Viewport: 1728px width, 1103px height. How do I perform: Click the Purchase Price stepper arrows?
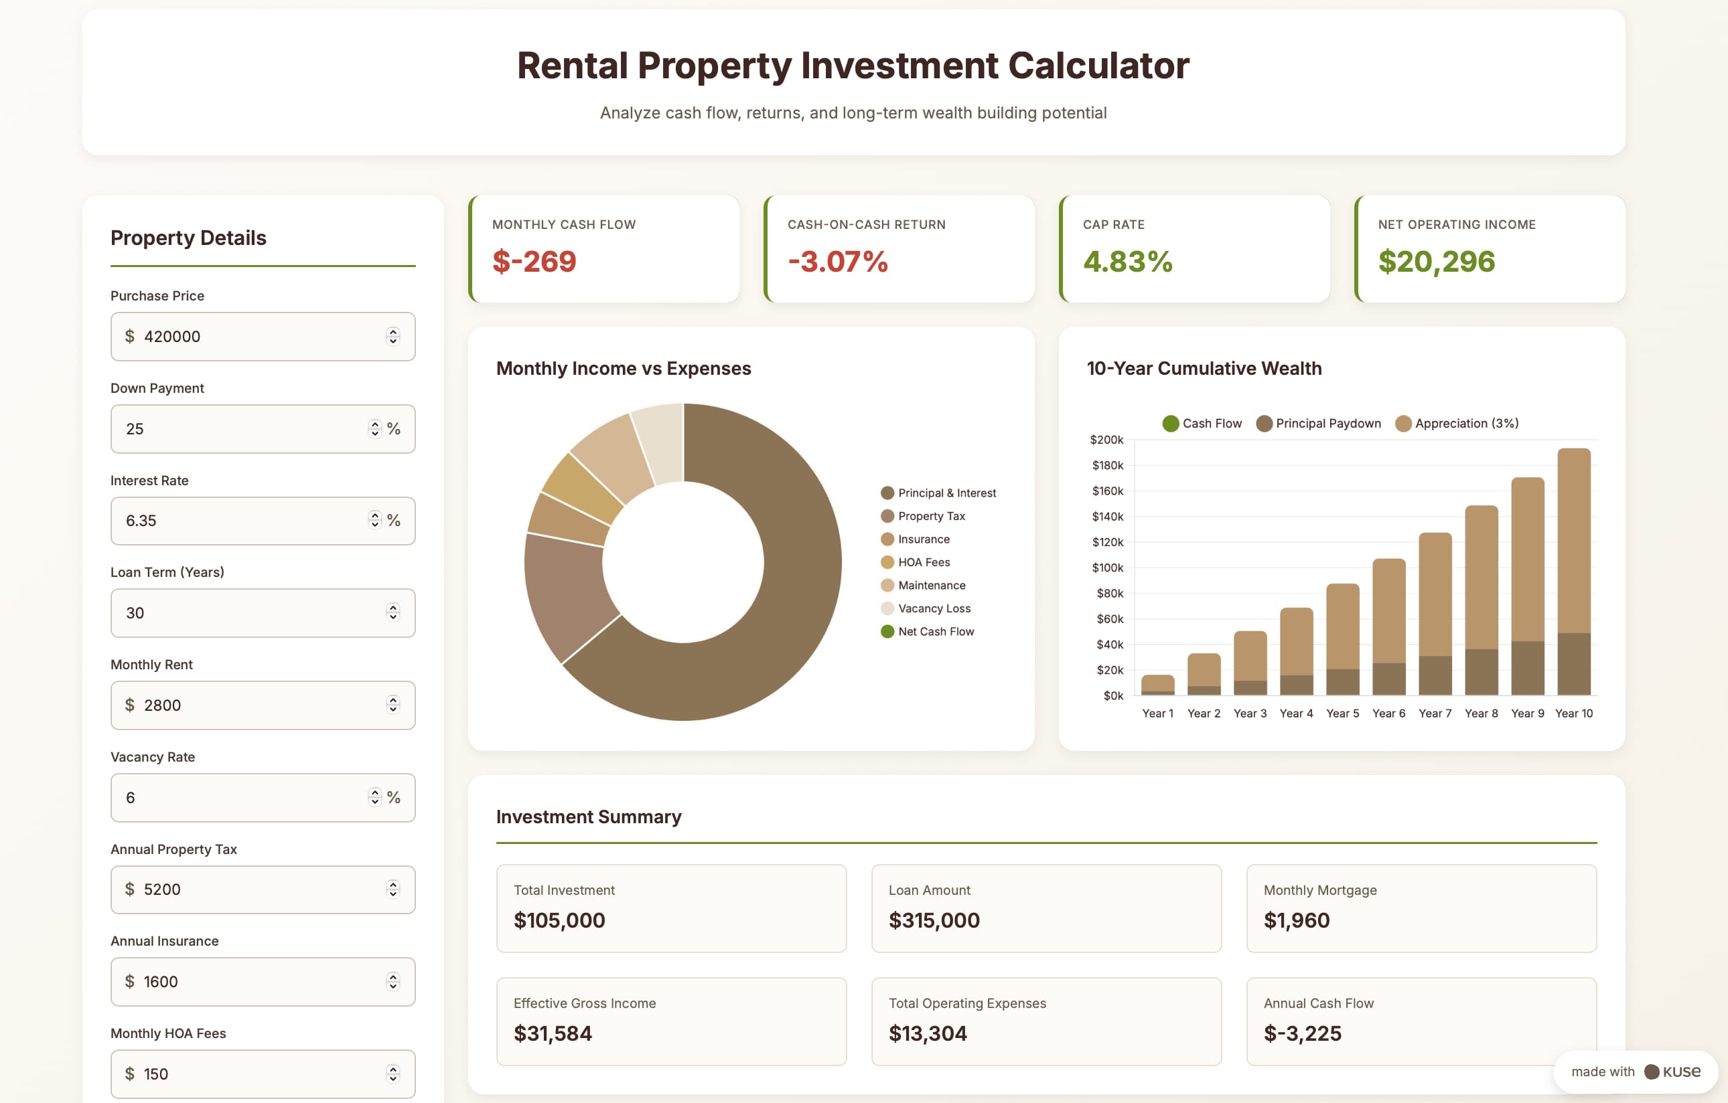click(392, 337)
